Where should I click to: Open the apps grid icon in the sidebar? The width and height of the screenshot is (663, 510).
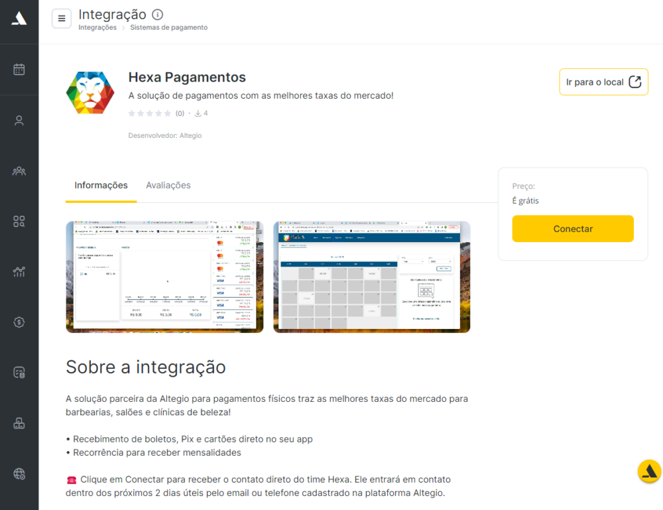click(19, 221)
